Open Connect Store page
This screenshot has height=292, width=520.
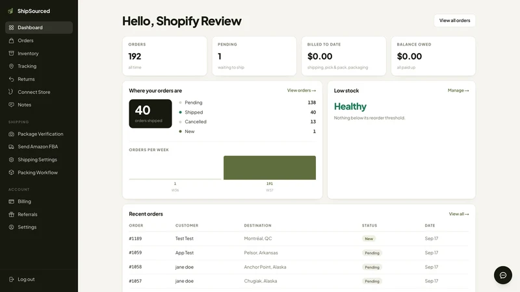tap(39, 92)
